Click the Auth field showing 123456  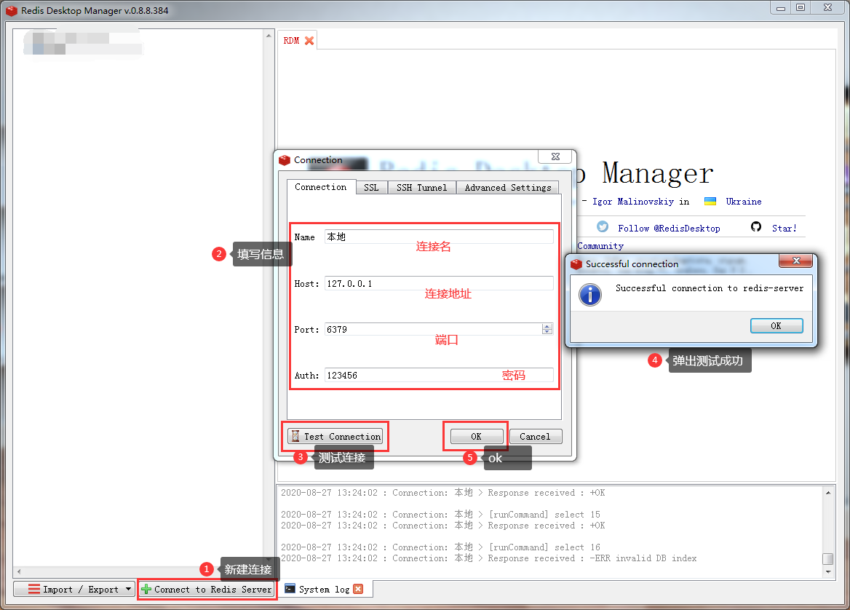[x=439, y=375]
